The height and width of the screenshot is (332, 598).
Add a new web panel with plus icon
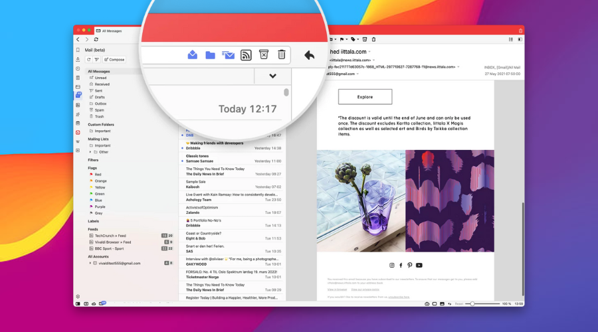pos(78,151)
